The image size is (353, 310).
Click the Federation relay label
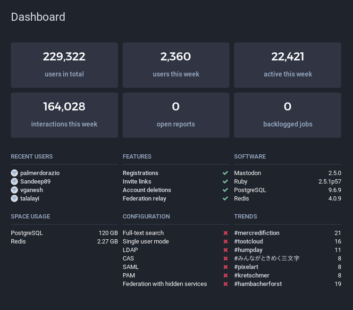click(144, 199)
